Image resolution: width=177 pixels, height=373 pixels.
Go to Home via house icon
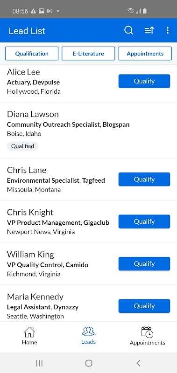[x=29, y=332]
